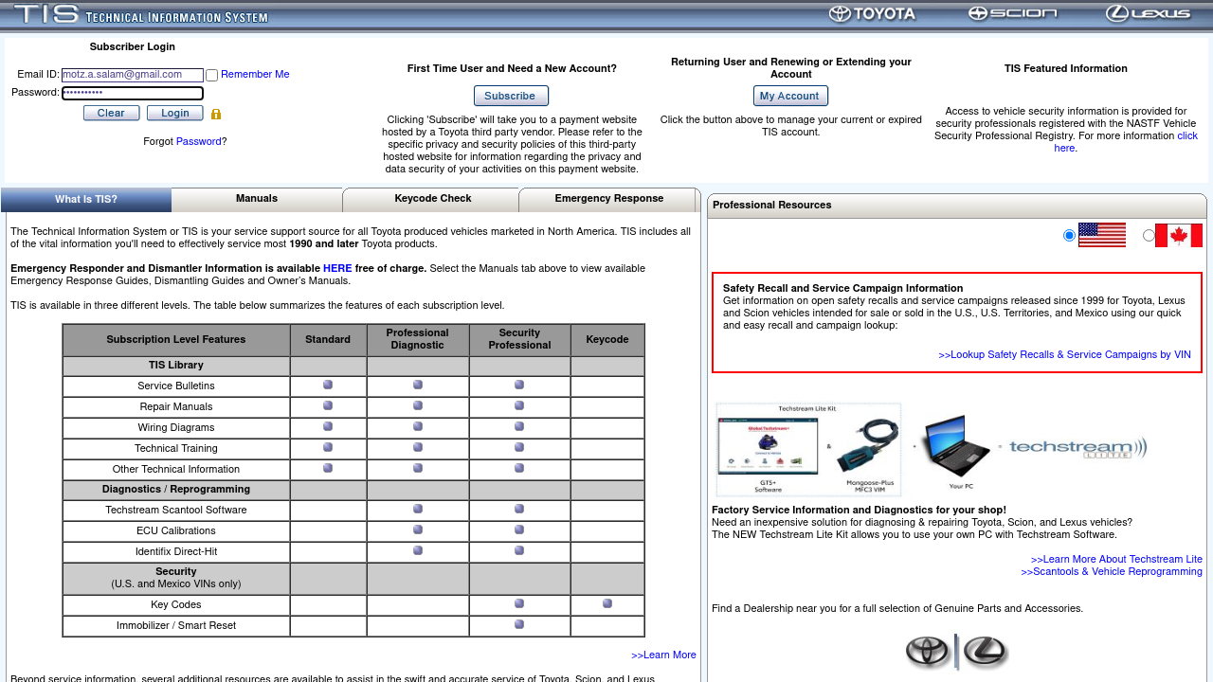Select the Canada radio button
The width and height of the screenshot is (1213, 682).
click(x=1149, y=235)
